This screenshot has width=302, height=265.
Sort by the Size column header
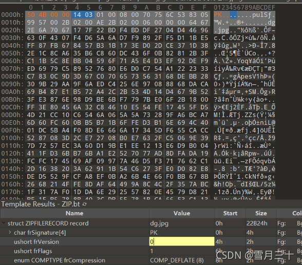tap(261, 213)
